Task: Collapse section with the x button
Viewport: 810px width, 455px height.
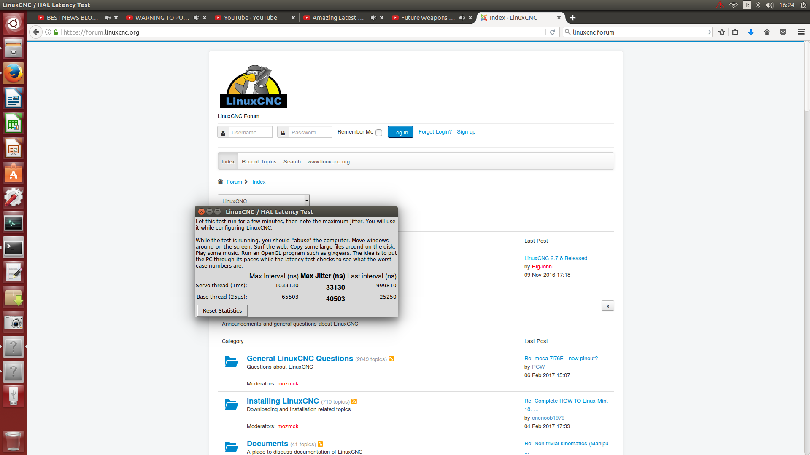Action: 607,306
